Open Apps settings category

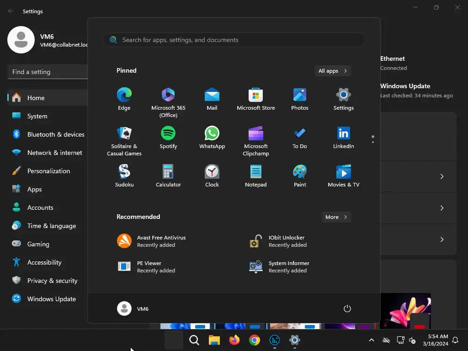point(48,189)
